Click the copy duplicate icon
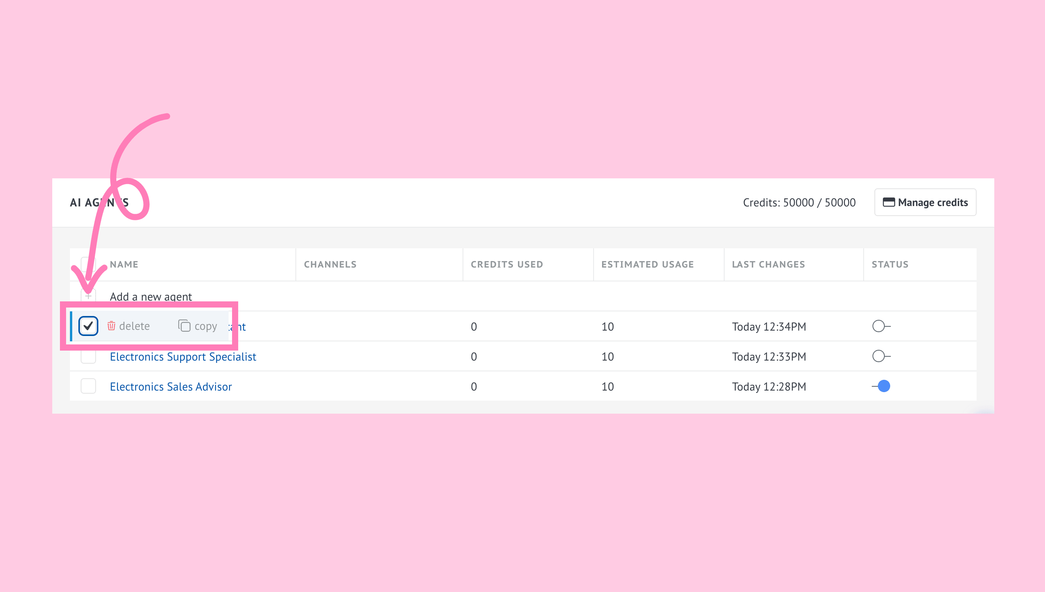 pyautogui.click(x=184, y=326)
